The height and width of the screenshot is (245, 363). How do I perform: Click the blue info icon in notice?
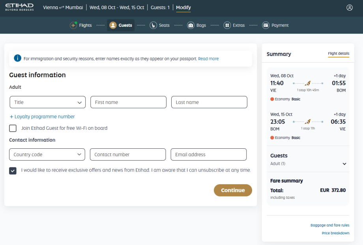17,58
